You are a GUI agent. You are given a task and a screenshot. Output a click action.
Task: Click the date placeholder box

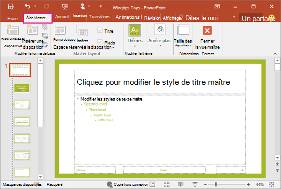pos(95,170)
